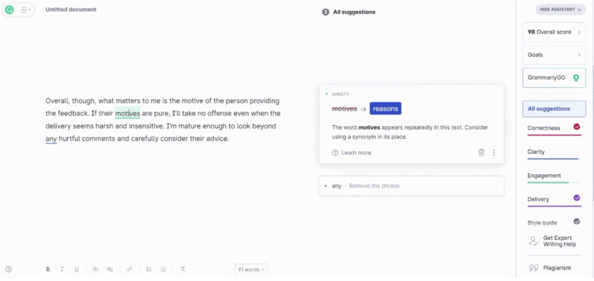The image size is (594, 281).
Task: Toggle underline formatting button
Action: 76,269
